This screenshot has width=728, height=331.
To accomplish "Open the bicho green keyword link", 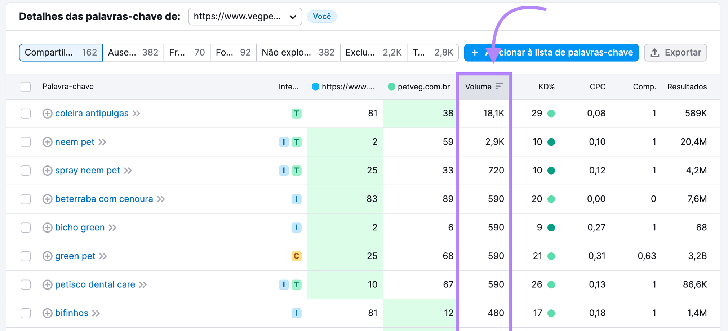I will pyautogui.click(x=80, y=228).
